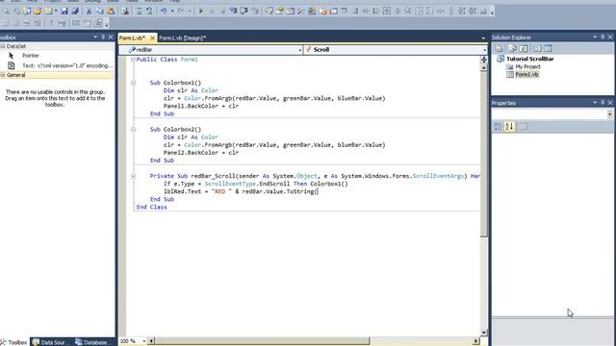The image size is (616, 346).
Task: Toggle auto-hide pin on Properties panel
Action: [603, 103]
